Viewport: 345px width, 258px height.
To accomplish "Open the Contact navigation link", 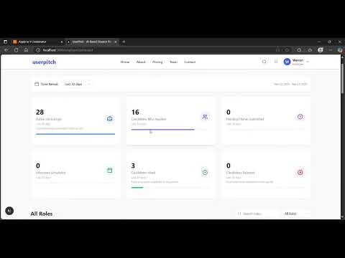I will (190, 62).
